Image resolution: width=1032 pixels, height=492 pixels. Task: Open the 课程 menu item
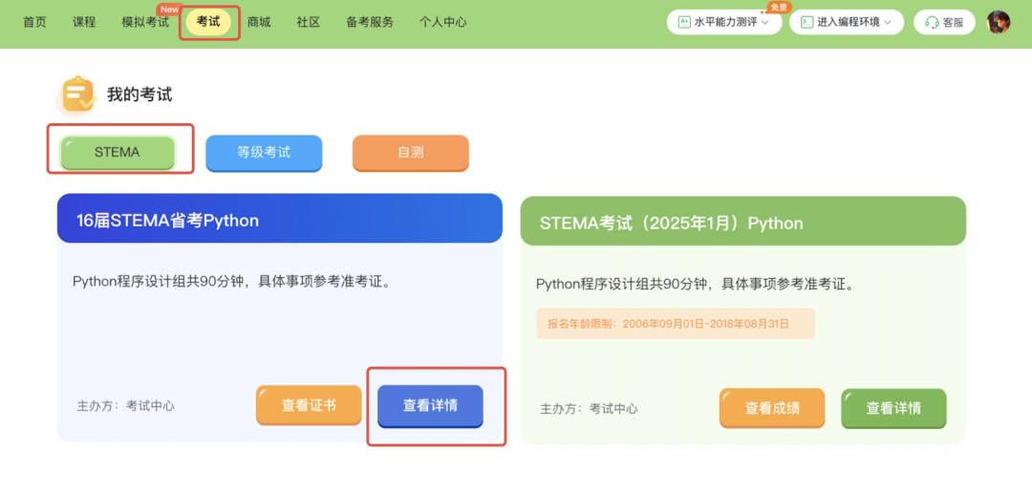tap(84, 22)
